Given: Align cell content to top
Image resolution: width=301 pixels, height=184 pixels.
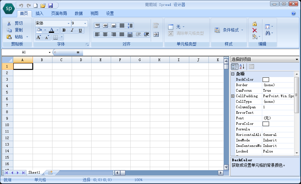Looking at the screenshot, I should tap(97, 25).
